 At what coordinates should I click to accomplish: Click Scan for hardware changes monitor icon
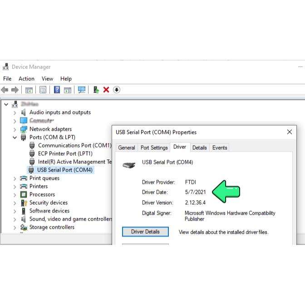tap(82, 90)
